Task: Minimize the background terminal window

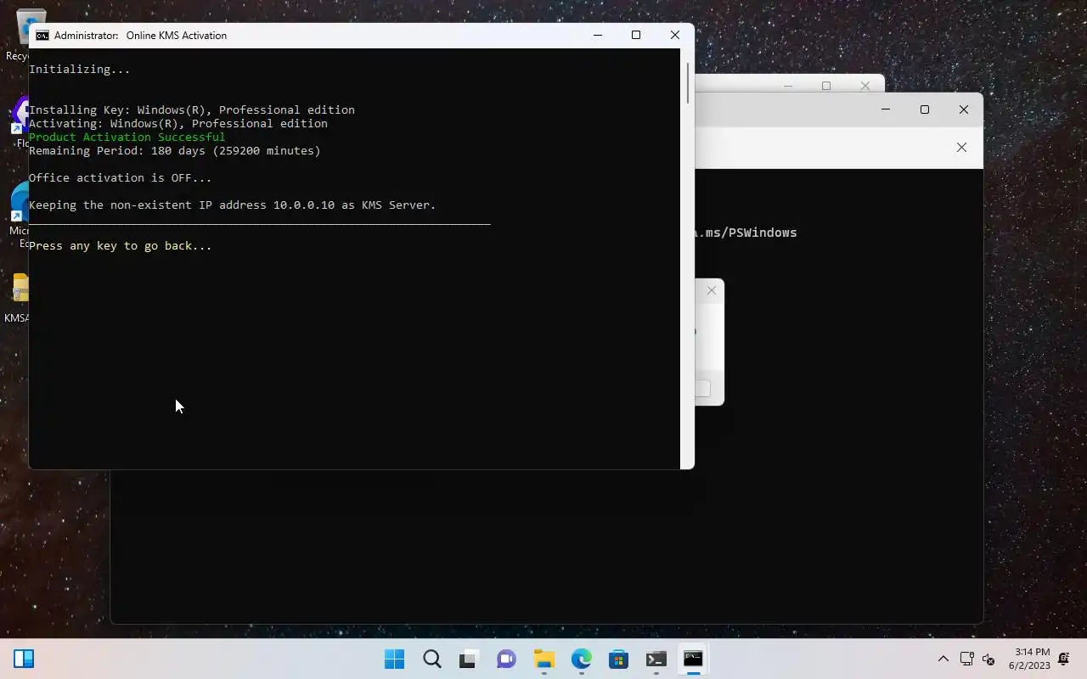Action: click(886, 109)
